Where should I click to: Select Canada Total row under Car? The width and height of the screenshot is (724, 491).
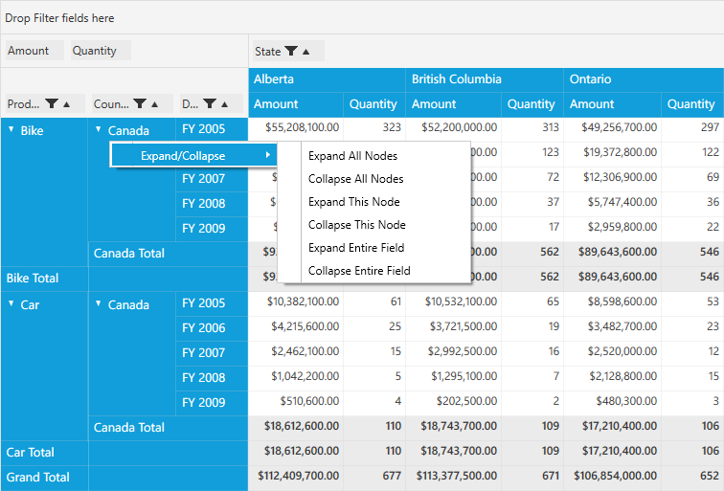169,428
